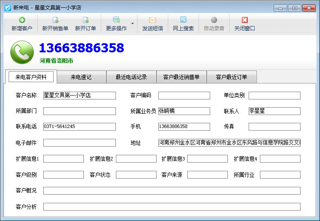
Task: Click the green phone call icon
Action: pos(22,52)
